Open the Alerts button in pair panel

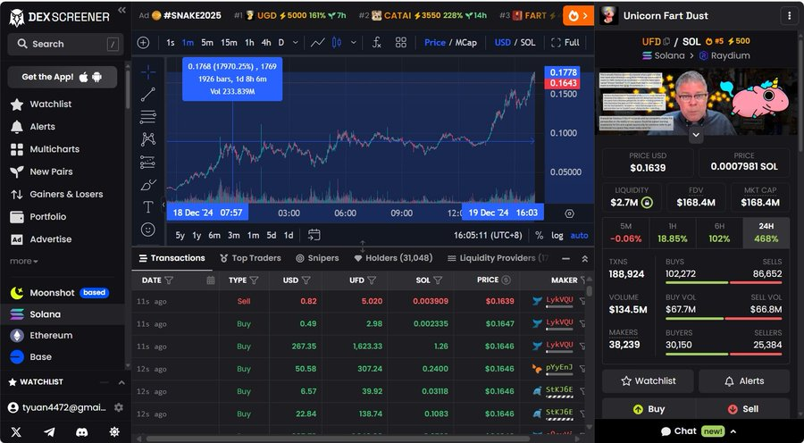click(x=744, y=381)
